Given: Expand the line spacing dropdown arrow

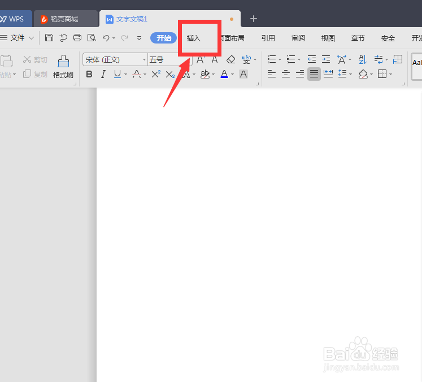Looking at the screenshot, I should click(x=350, y=74).
